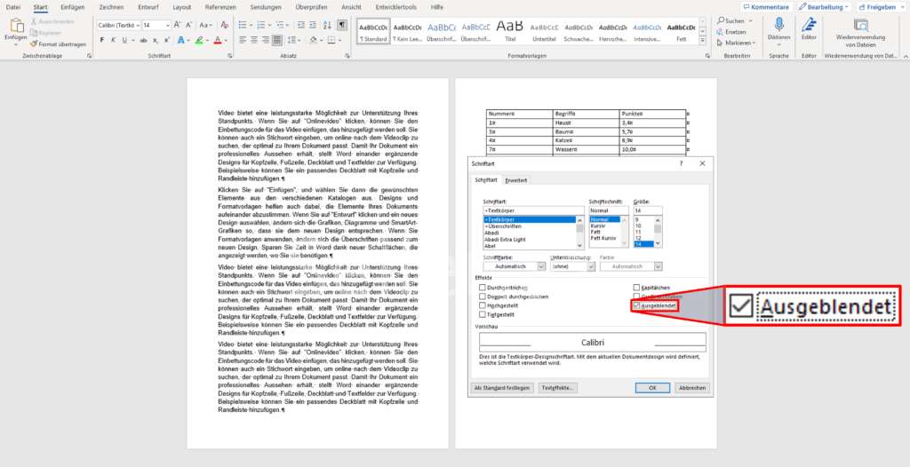Open the ribbon font name dropdown

(138, 26)
